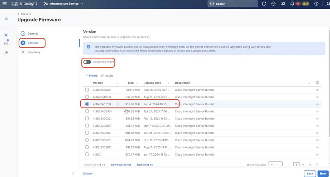Click the table settings gear icon
The height and width of the screenshot is (177, 330).
[x=317, y=83]
